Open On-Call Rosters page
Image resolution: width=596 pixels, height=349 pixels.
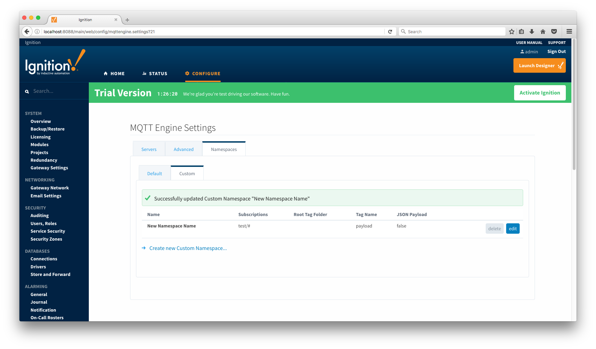[x=47, y=318]
